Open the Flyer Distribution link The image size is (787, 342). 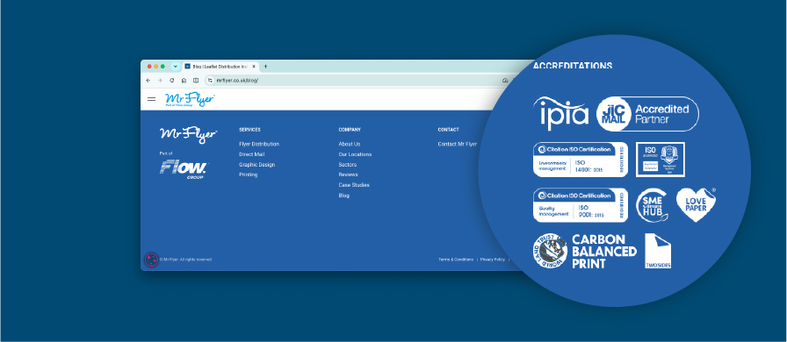point(259,144)
